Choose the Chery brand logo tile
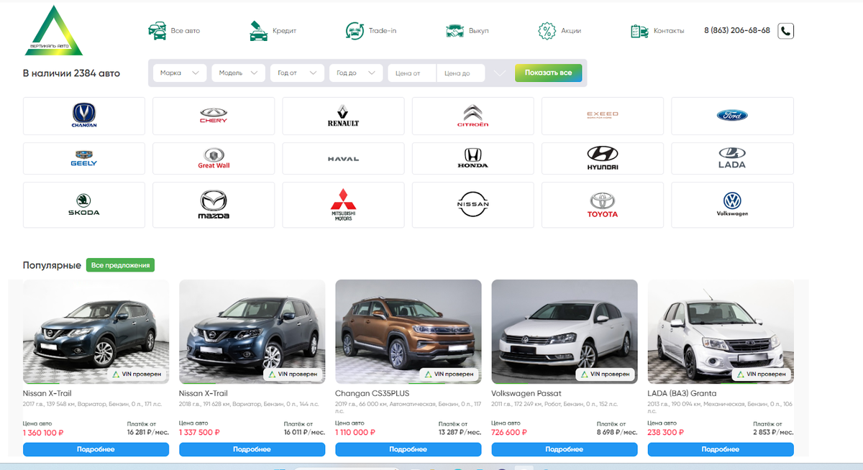Image resolution: width=863 pixels, height=470 pixels. coord(214,116)
